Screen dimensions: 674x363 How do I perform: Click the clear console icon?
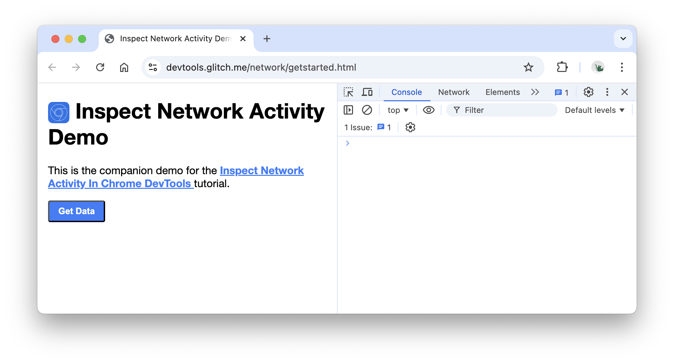(x=367, y=110)
